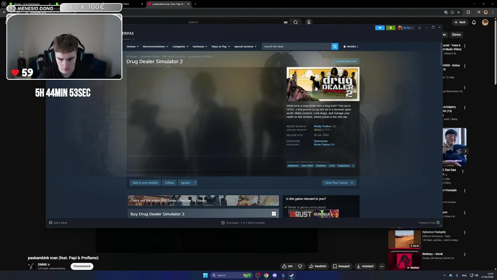Expand Special Sections menu

pos(245,46)
